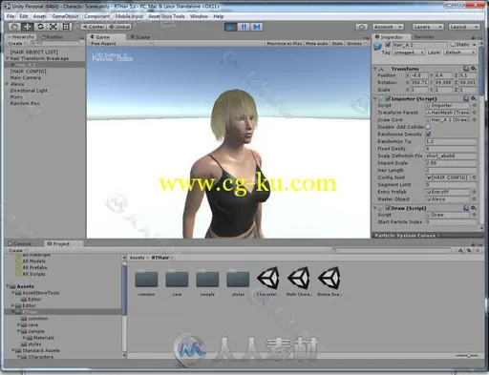The image size is (489, 375).
Task: Open the core folder thumbnail
Action: pos(177,279)
